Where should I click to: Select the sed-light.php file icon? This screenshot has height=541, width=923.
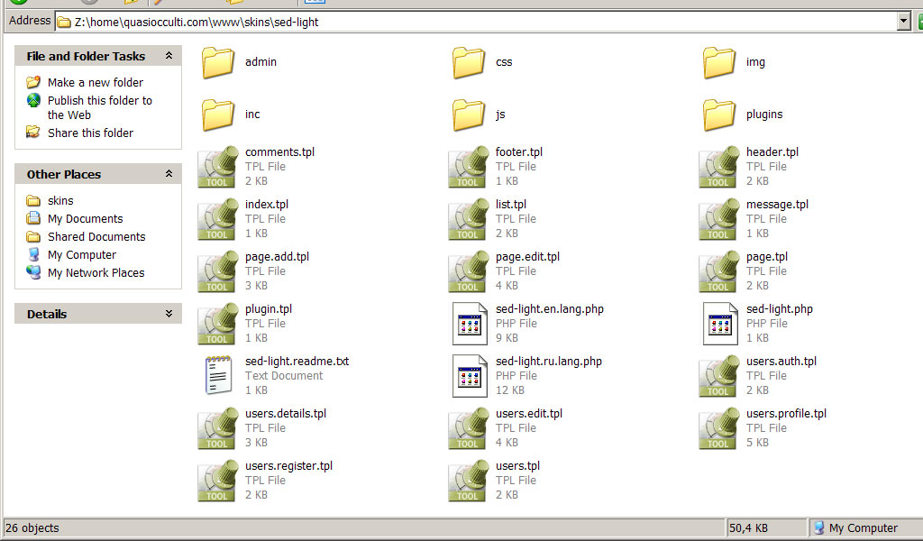[719, 324]
